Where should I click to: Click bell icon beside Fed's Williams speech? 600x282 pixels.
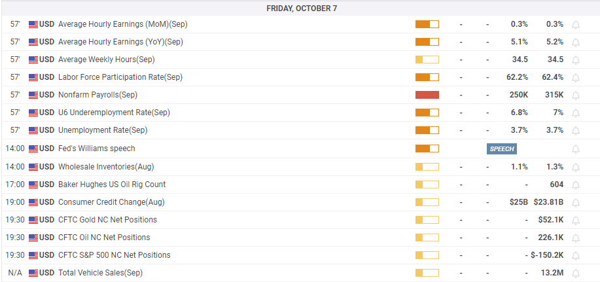[x=576, y=149]
